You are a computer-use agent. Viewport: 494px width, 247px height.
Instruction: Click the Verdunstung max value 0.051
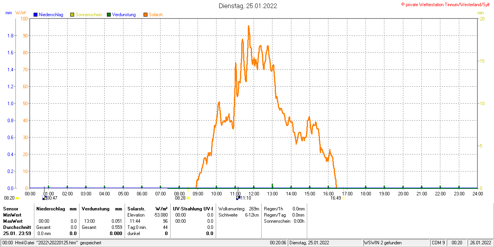click(117, 221)
